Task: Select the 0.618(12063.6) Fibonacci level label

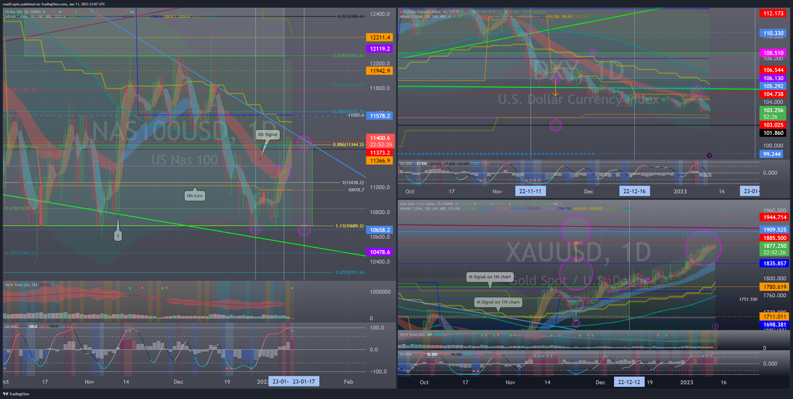Action: click(348, 55)
